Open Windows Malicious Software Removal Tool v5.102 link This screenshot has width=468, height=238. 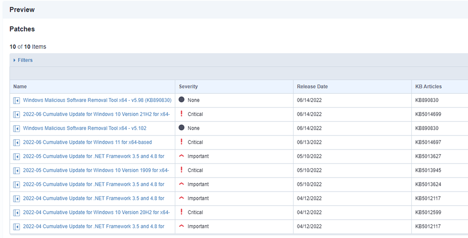(x=84, y=128)
